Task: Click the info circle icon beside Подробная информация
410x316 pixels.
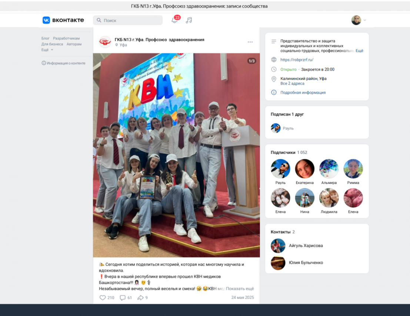Action: click(x=274, y=92)
